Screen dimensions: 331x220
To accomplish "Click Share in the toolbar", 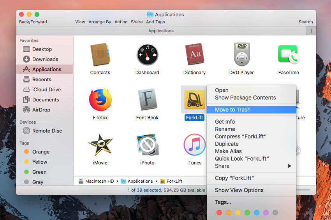I will point(137,22).
